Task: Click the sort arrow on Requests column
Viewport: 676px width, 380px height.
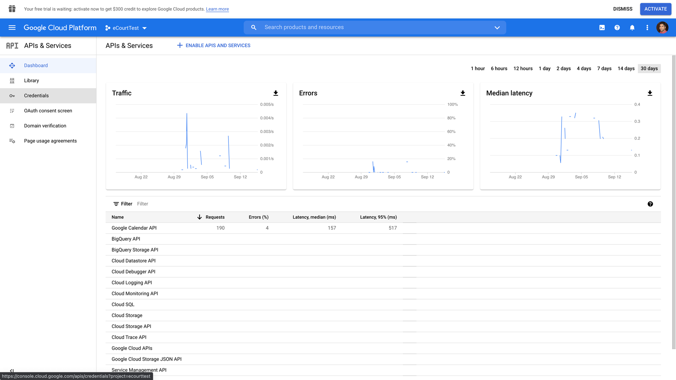Action: point(199,217)
